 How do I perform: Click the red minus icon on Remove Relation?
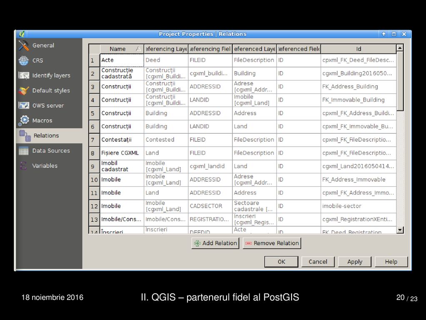click(249, 243)
